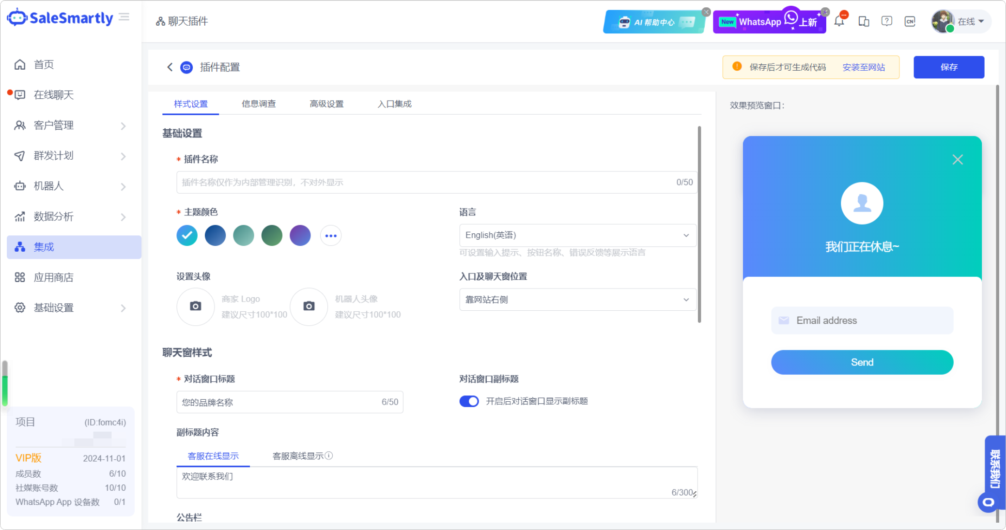Switch to 客服离线显示 tab

pyautogui.click(x=298, y=456)
